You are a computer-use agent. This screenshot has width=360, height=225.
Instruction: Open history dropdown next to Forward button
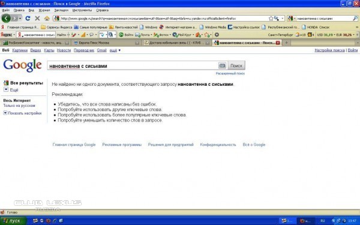click(20, 19)
